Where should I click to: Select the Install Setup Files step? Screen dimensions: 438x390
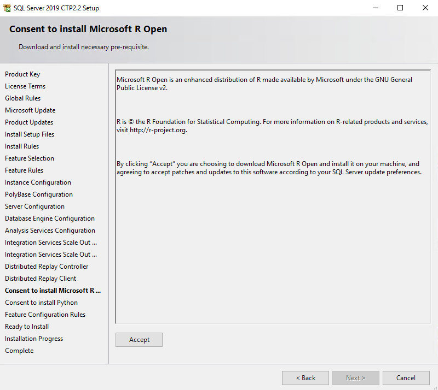tap(30, 134)
